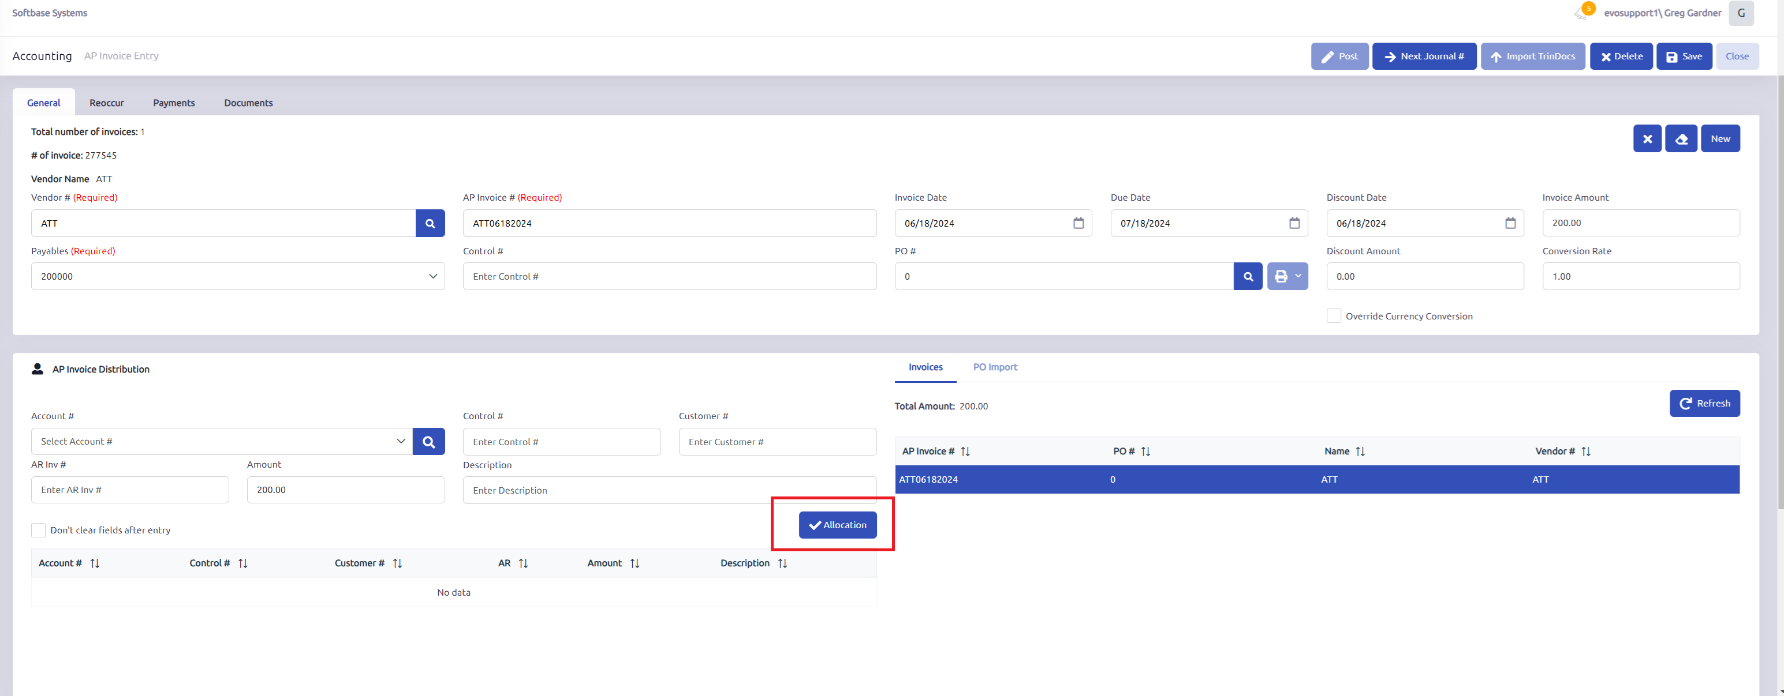
Task: Open the Due Date calendar picker
Action: (x=1294, y=223)
